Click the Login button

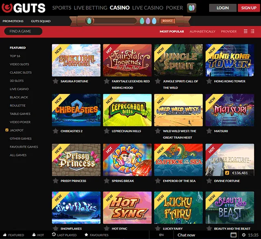click(x=222, y=8)
